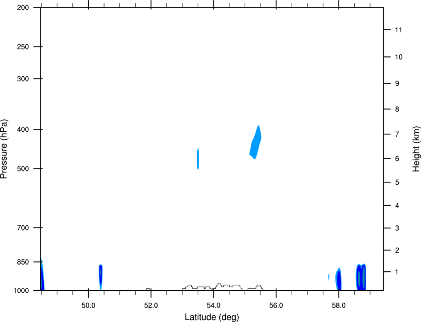Click the terrain outline near 54.2° latitude

227,286
